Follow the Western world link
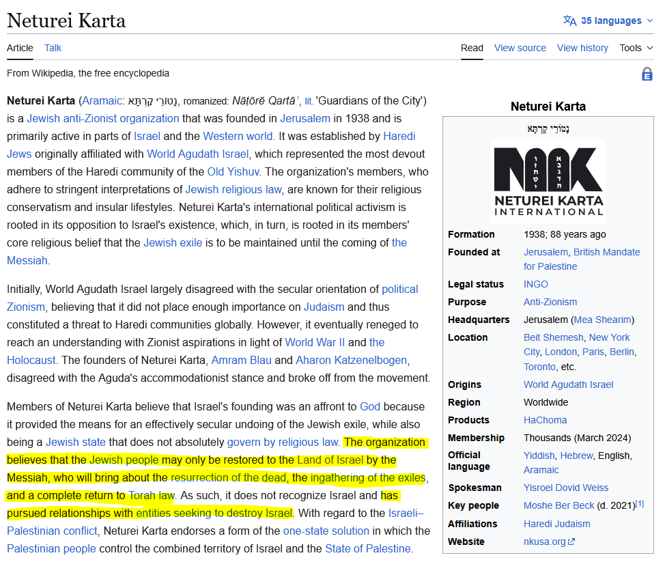 (x=238, y=136)
